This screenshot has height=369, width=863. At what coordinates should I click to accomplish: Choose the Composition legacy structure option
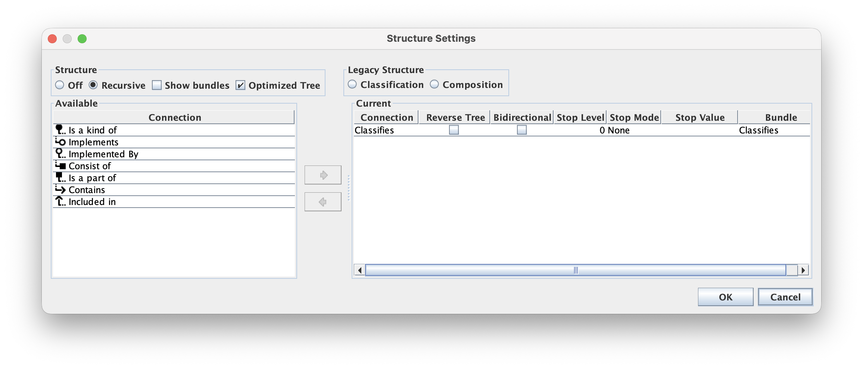pyautogui.click(x=434, y=85)
